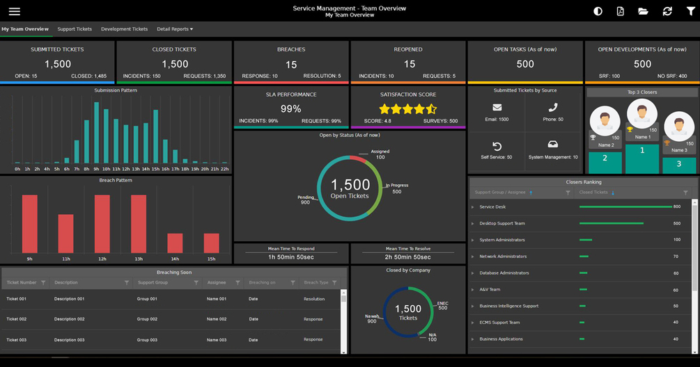Viewport: 700px width, 367px height.
Task: Open the Detail Reports dropdown
Action: pyautogui.click(x=175, y=29)
